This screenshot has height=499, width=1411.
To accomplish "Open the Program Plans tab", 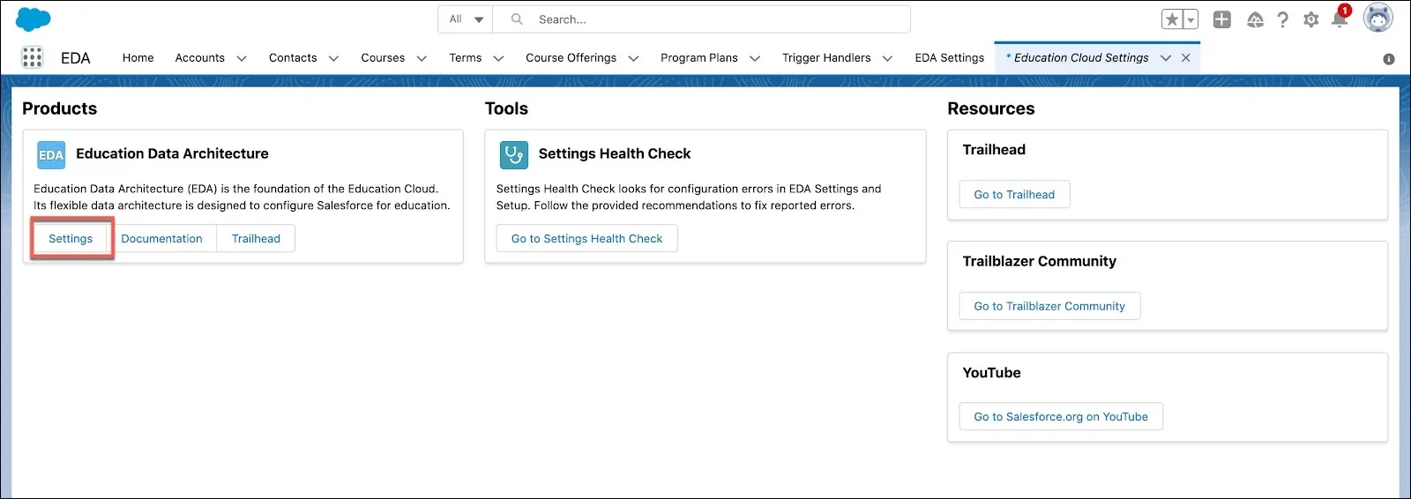I will [x=699, y=57].
